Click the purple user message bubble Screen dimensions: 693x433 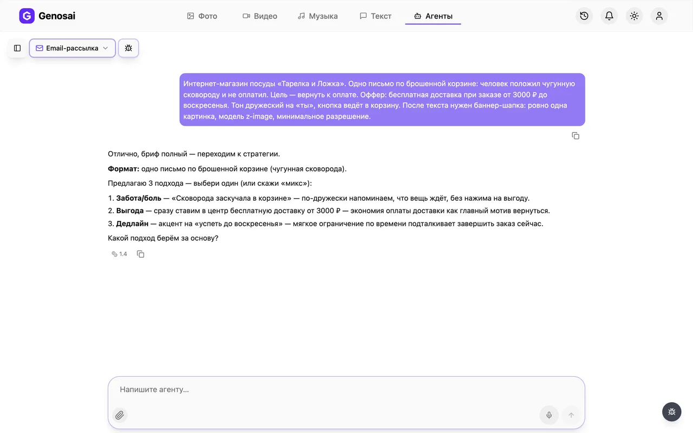(x=382, y=100)
